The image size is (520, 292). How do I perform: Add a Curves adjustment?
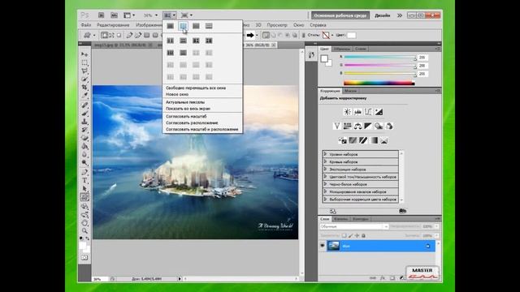pyautogui.click(x=368, y=112)
